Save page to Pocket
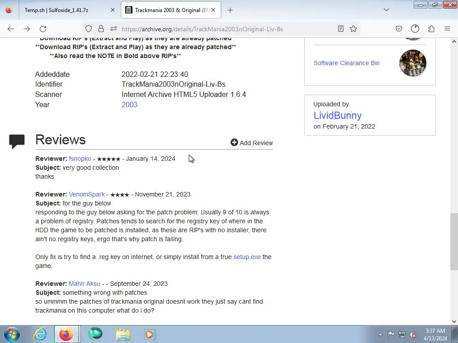458x343 pixels. (399, 29)
